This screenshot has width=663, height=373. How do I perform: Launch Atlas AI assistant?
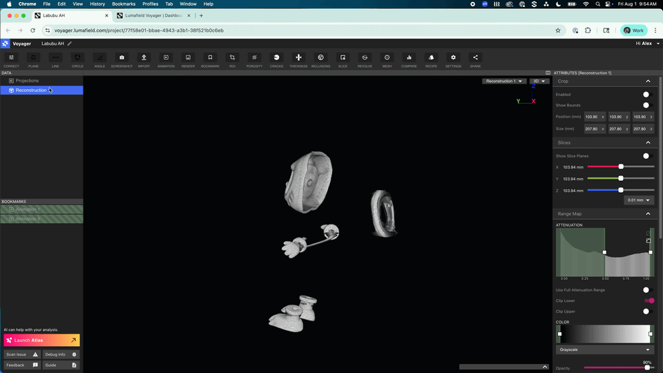coord(41,340)
